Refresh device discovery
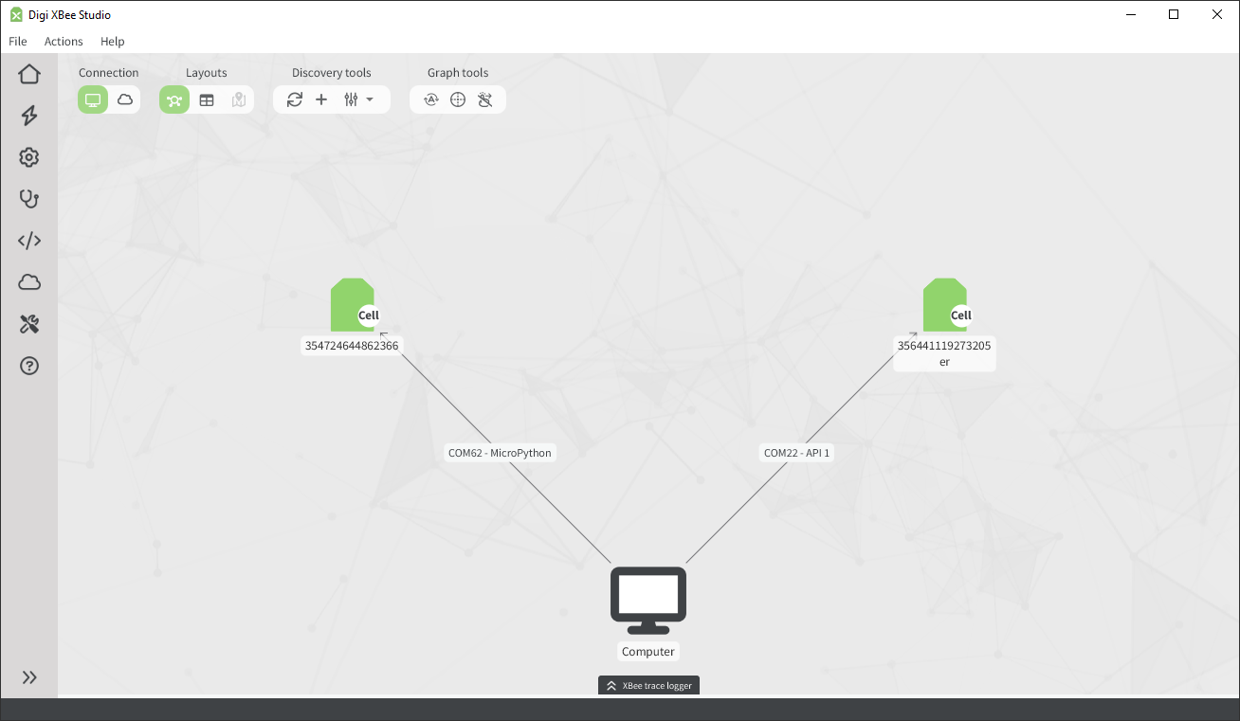Viewport: 1240px width, 721px height. 295,99
